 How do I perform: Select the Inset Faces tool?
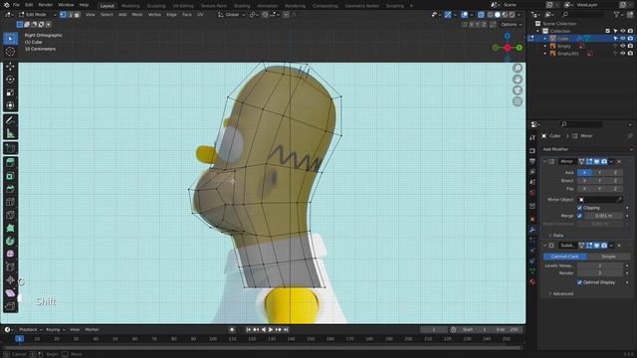tap(10, 176)
